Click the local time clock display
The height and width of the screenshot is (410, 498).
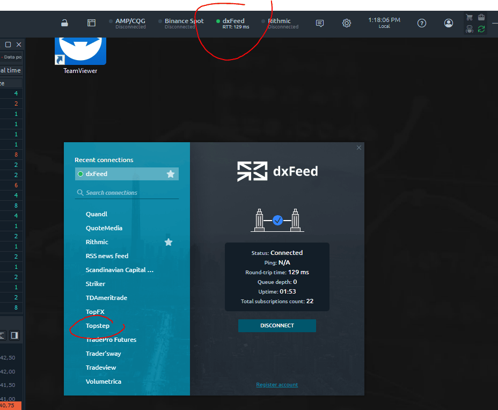click(x=384, y=23)
